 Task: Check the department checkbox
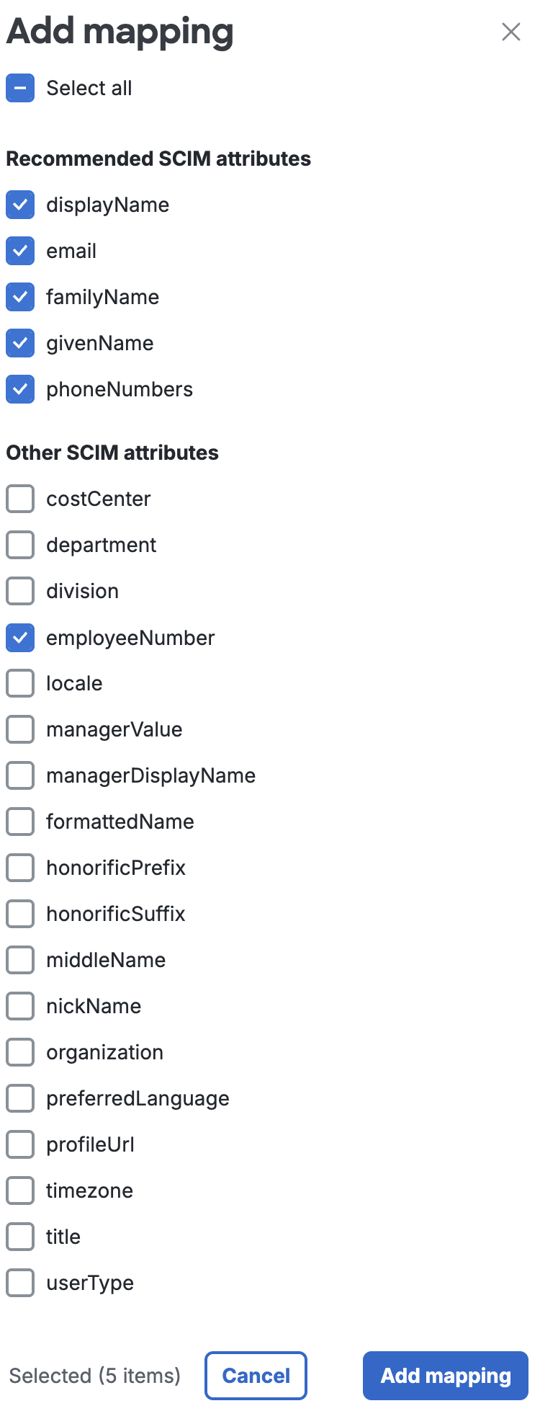(x=20, y=545)
